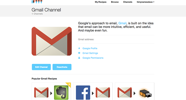
Task: Open My Recipes page
Action: click(x=100, y=2)
